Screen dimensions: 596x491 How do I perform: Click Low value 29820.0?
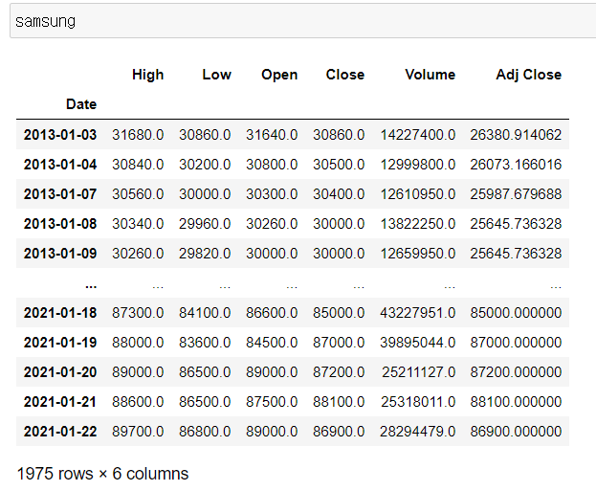pos(205,254)
